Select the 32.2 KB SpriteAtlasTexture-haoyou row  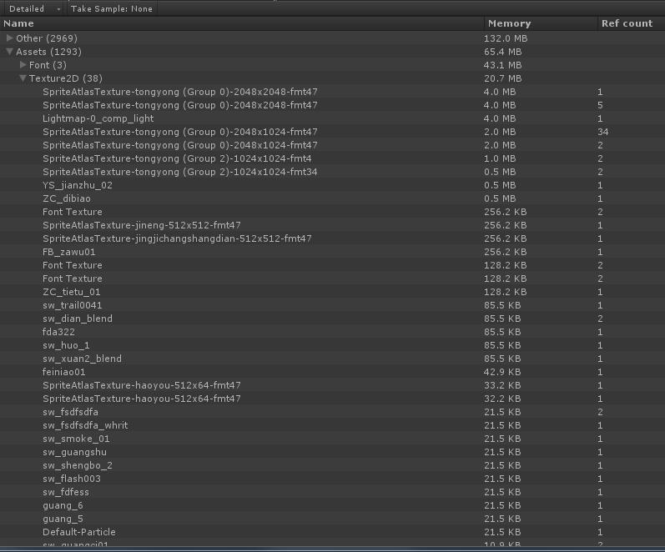click(x=332, y=399)
